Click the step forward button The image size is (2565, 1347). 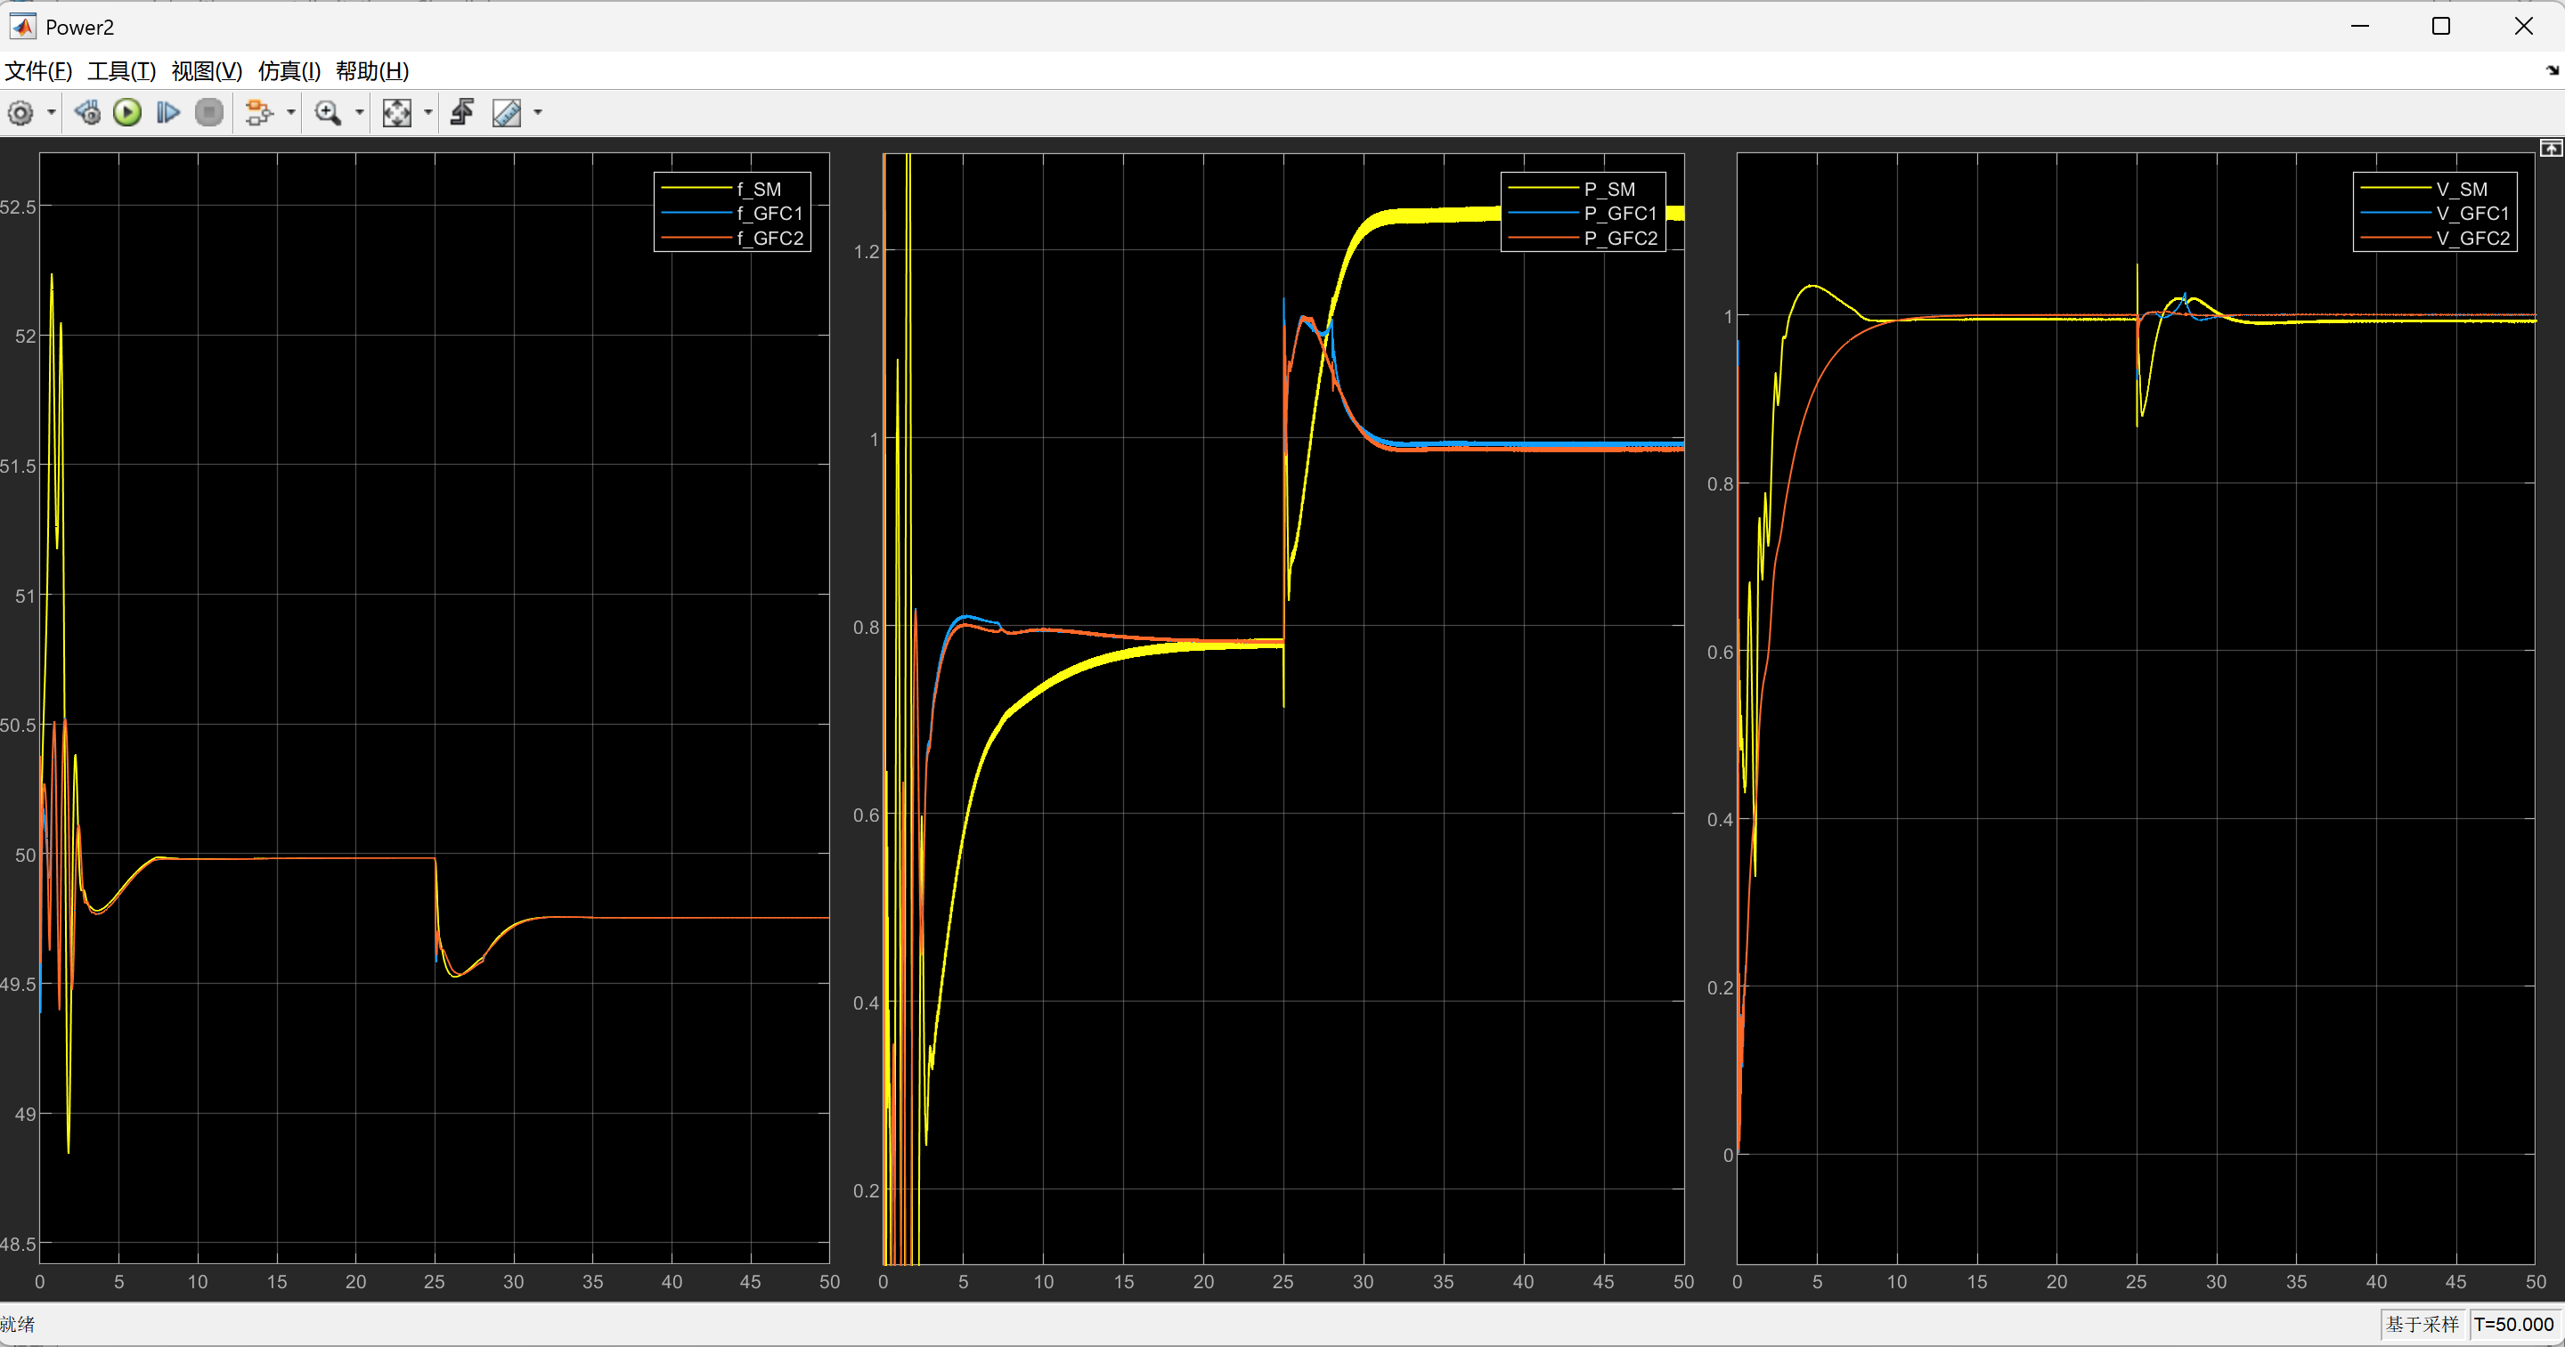pos(168,113)
